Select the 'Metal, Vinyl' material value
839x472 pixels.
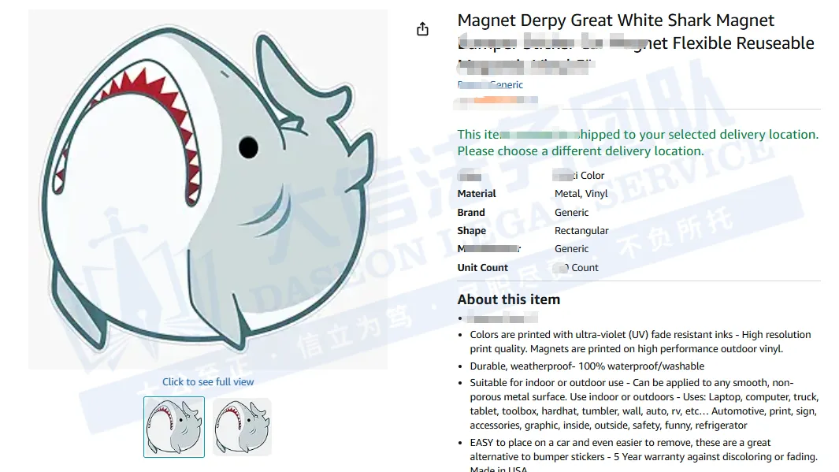pyautogui.click(x=581, y=194)
